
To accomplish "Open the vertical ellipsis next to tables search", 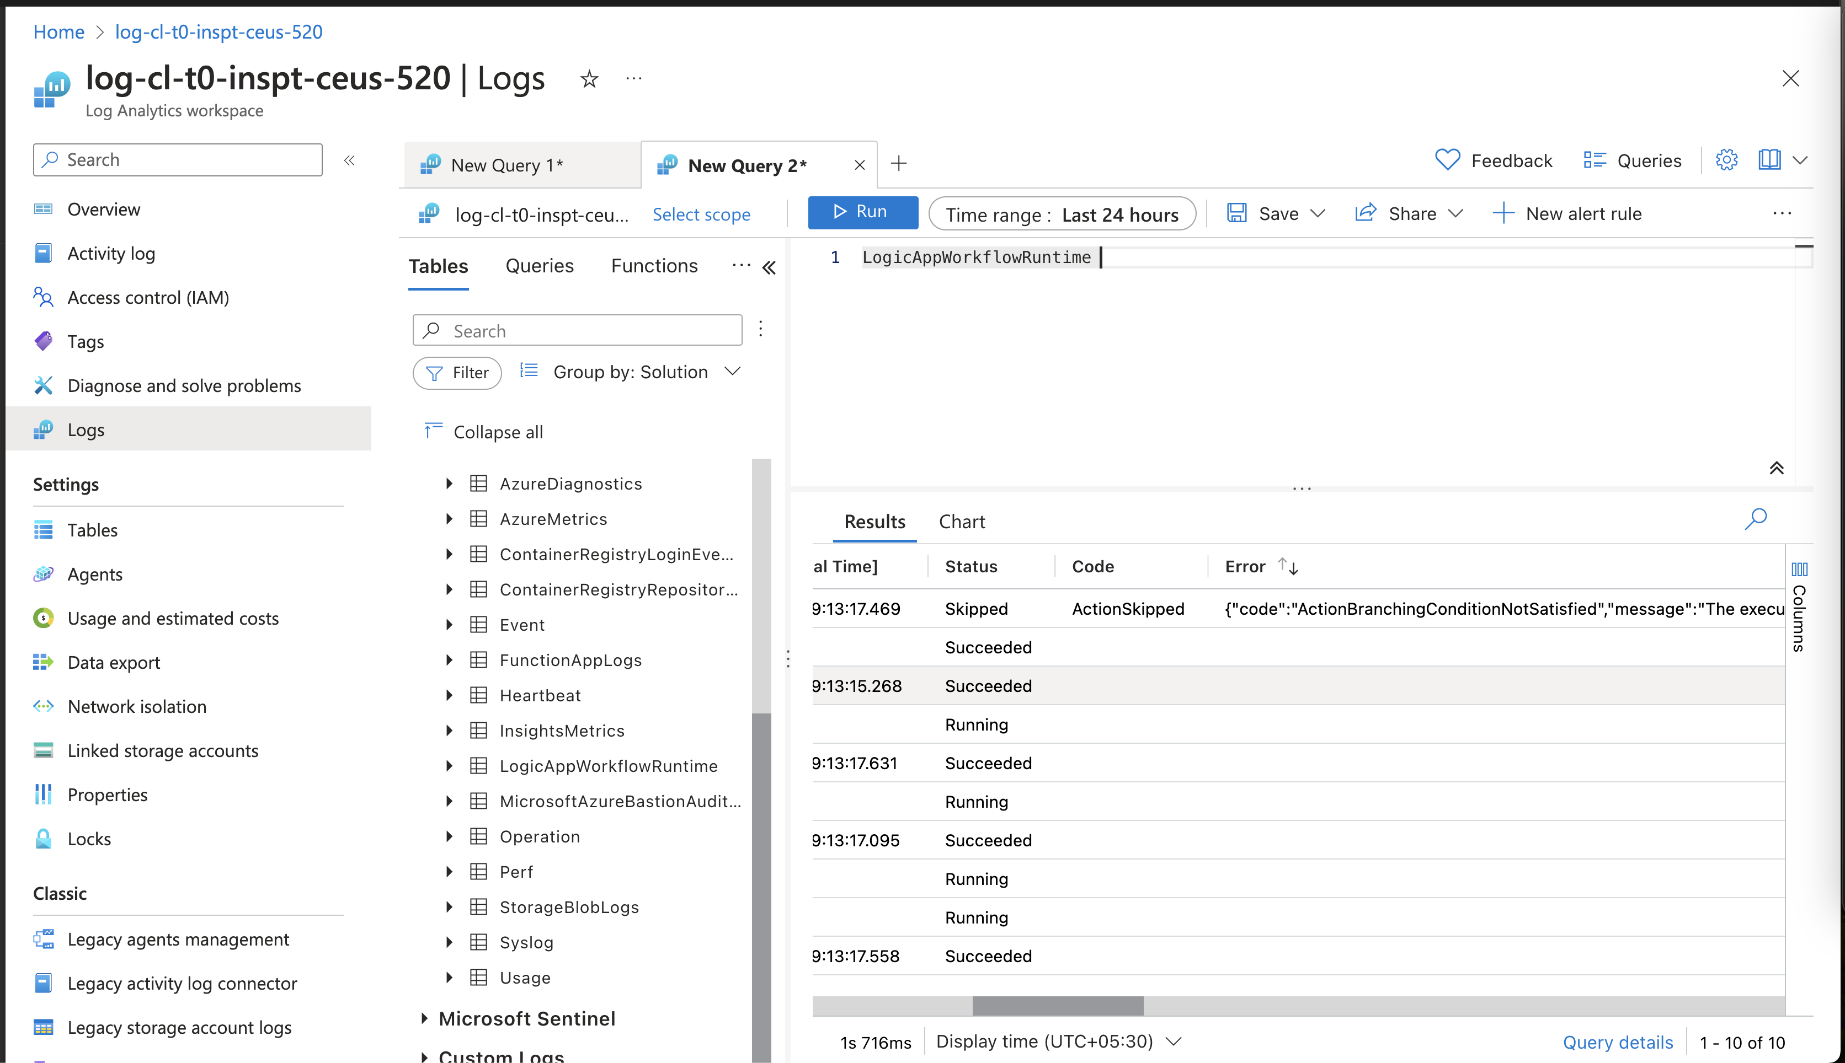I will 760,329.
